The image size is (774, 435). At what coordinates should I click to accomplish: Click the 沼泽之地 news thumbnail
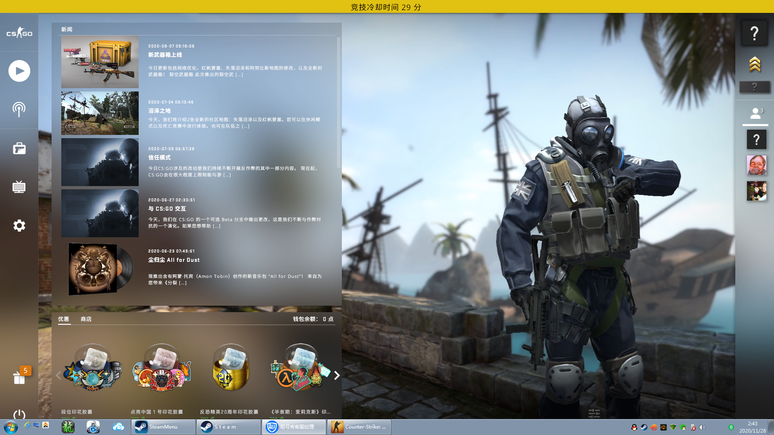click(100, 113)
